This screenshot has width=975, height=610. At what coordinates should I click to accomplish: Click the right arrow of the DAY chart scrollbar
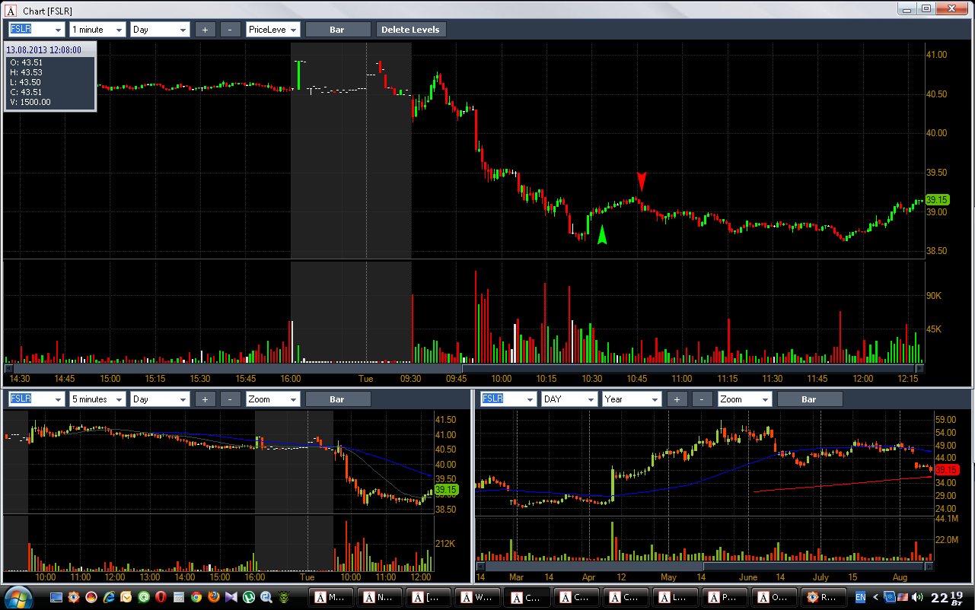pos(929,566)
